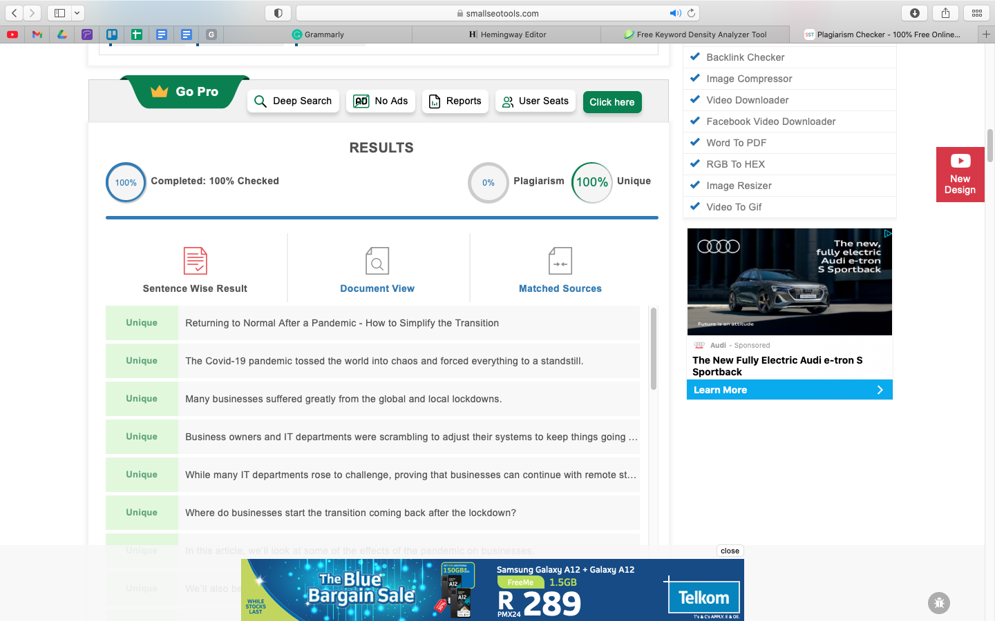This screenshot has height=621, width=995.
Task: Open the pinned Gmail tab
Action: (37, 34)
